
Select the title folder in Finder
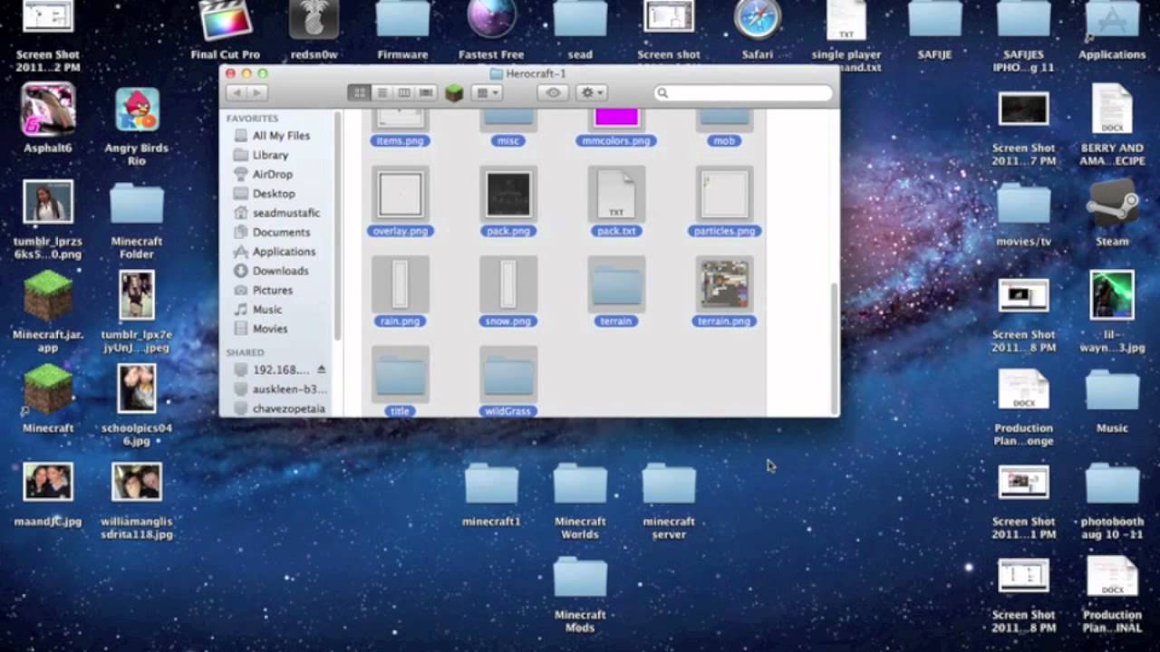(401, 374)
